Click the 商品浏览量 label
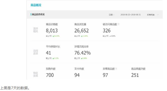 (80, 24)
